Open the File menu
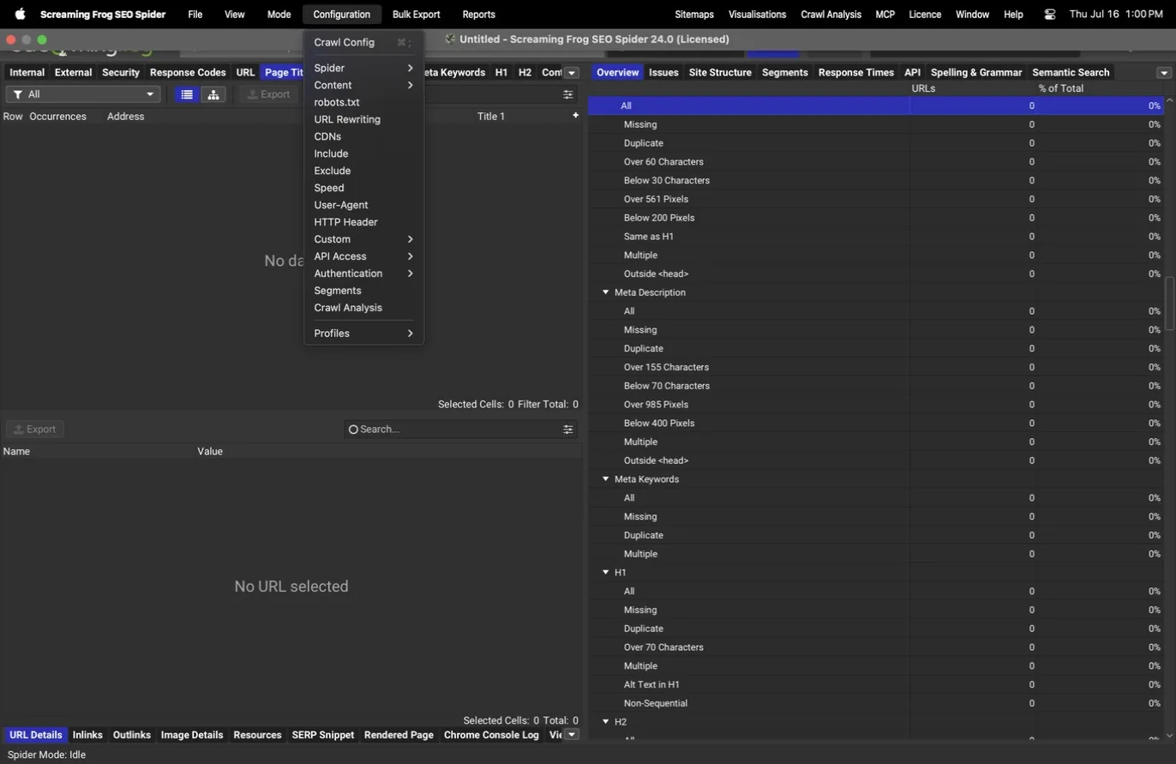1176x764 pixels. [x=195, y=15]
